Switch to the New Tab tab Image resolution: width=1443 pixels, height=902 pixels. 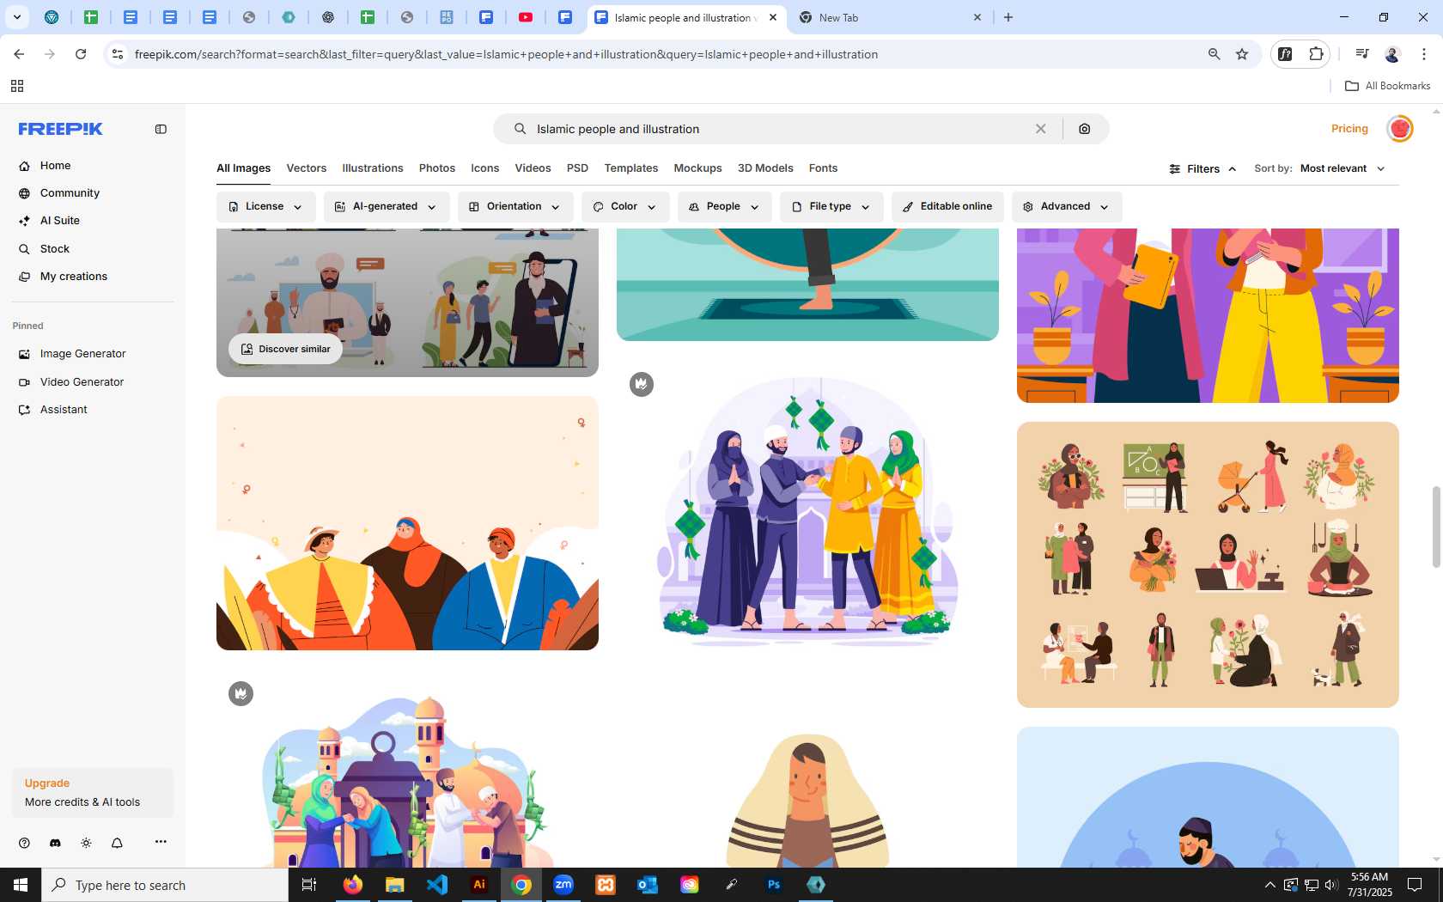point(889,17)
